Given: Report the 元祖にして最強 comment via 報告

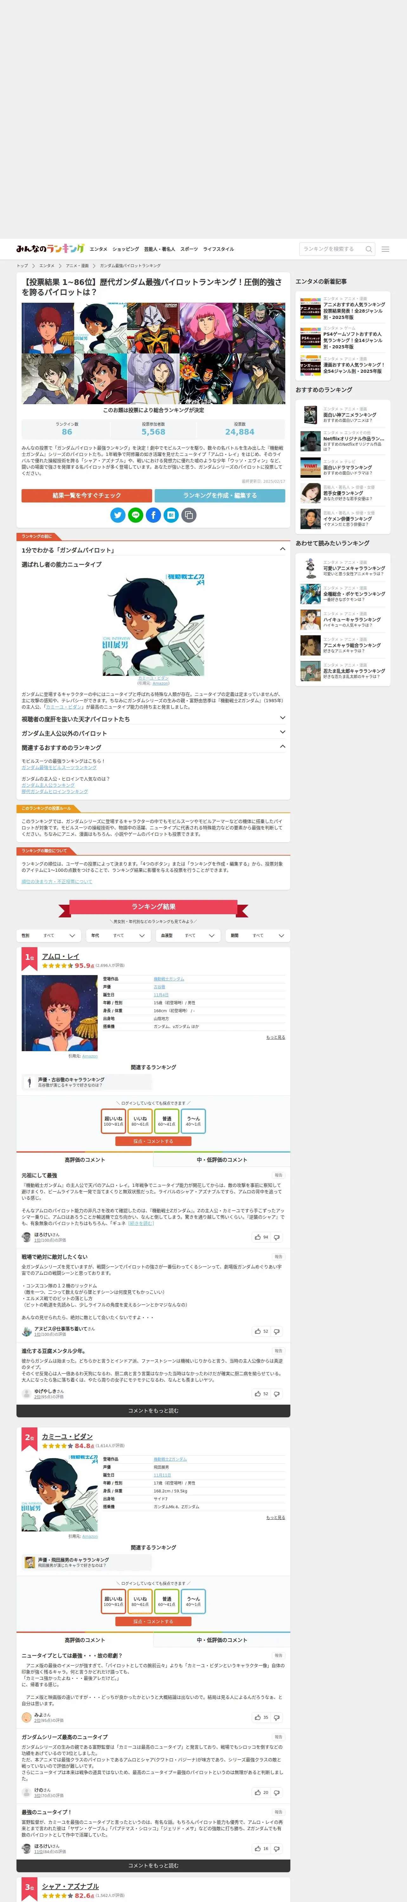Looking at the screenshot, I should point(279,1175).
